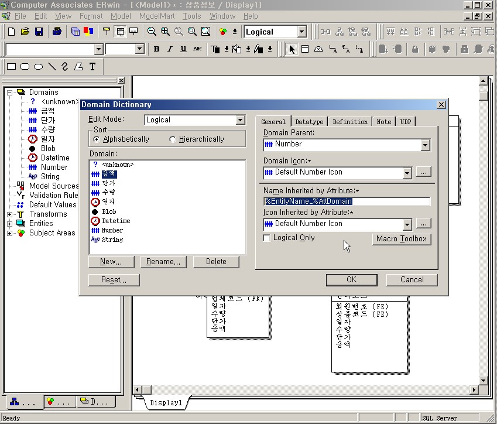Screen dimensions: 497x424
Task: Click the Zoom Out magnifier icon
Action: pos(152,32)
